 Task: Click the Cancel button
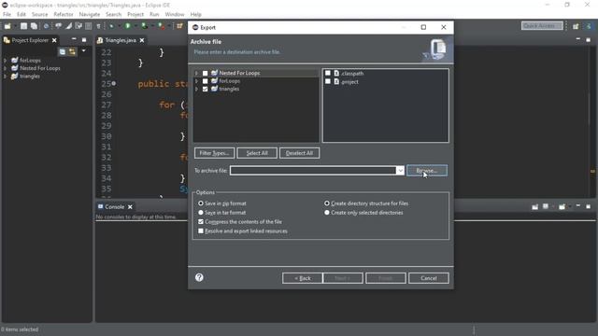click(x=429, y=278)
